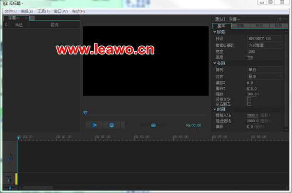Click the properties panel scroll up arrow
This screenshot has height=193, width=292.
[x=286, y=32]
